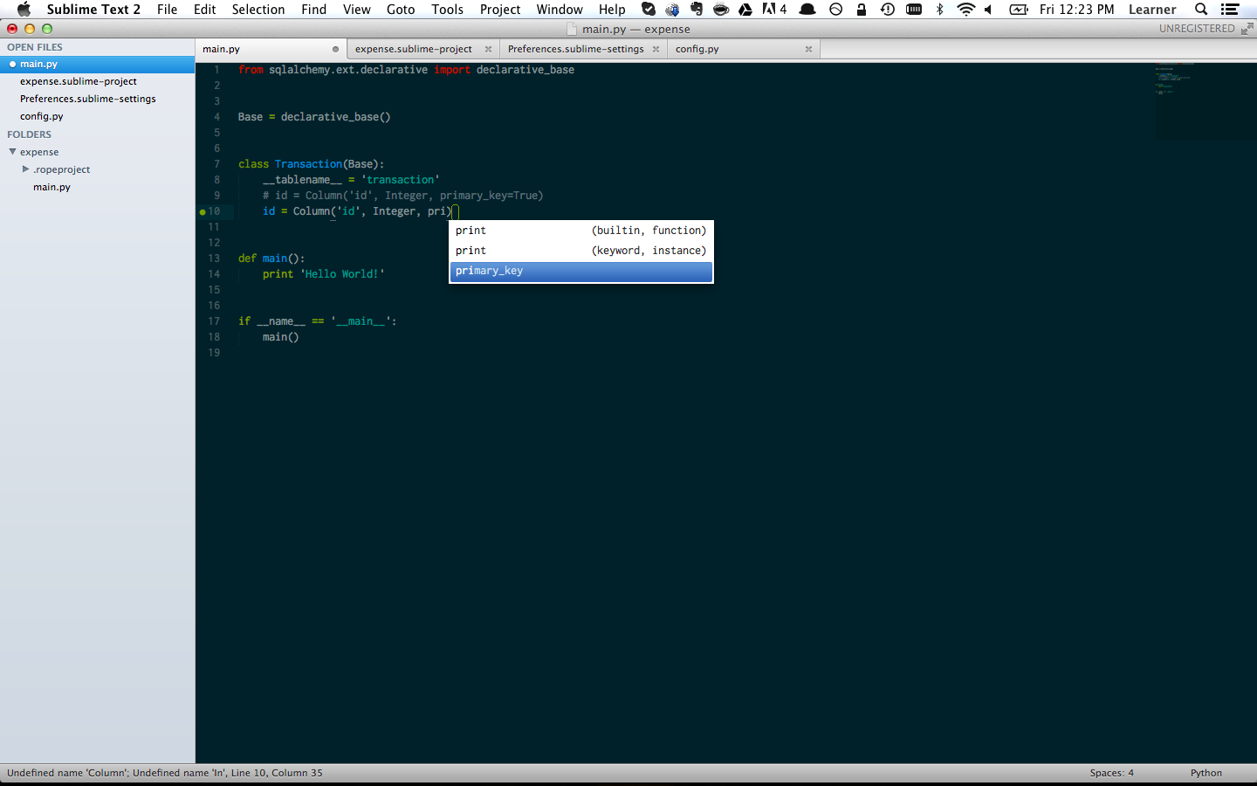Open the Spaces: 4 indentation selector
Screen dimensions: 1257x786
point(1111,773)
